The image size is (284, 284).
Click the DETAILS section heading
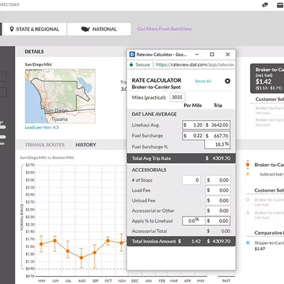point(34,52)
